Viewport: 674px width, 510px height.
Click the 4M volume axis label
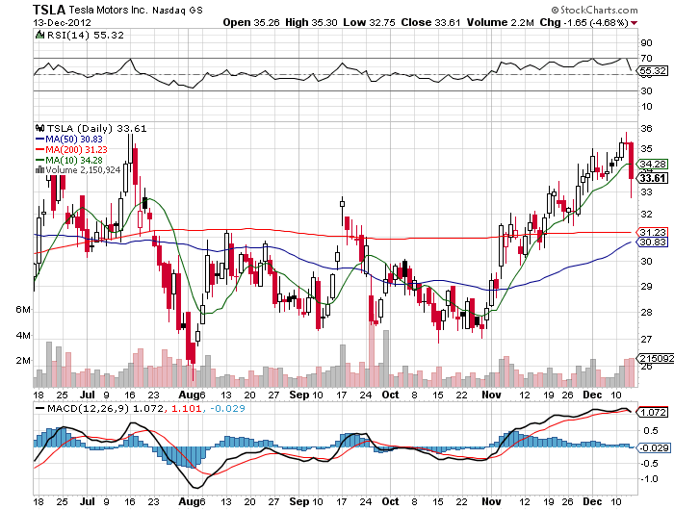point(23,335)
